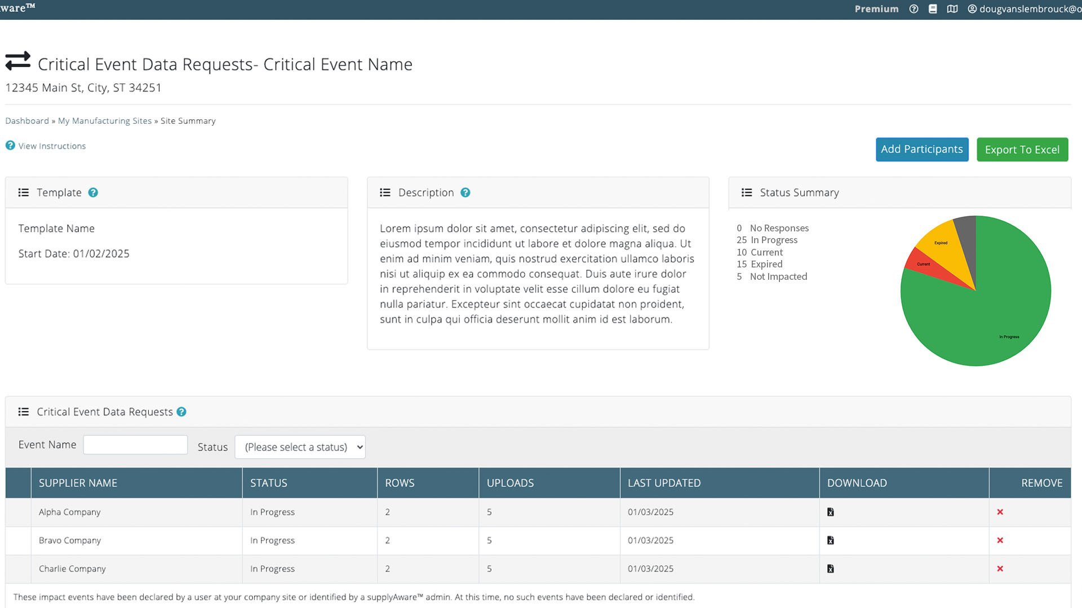
Task: Click the swap arrows icon beside page title
Action: click(x=17, y=61)
